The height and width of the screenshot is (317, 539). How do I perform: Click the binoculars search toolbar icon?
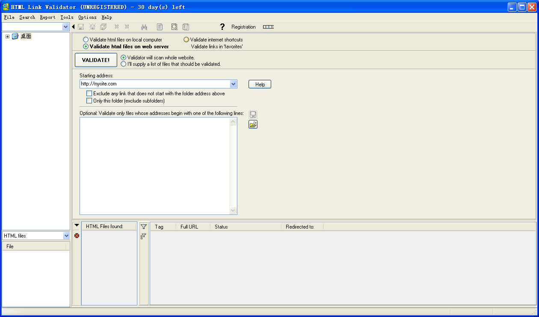pos(144,27)
